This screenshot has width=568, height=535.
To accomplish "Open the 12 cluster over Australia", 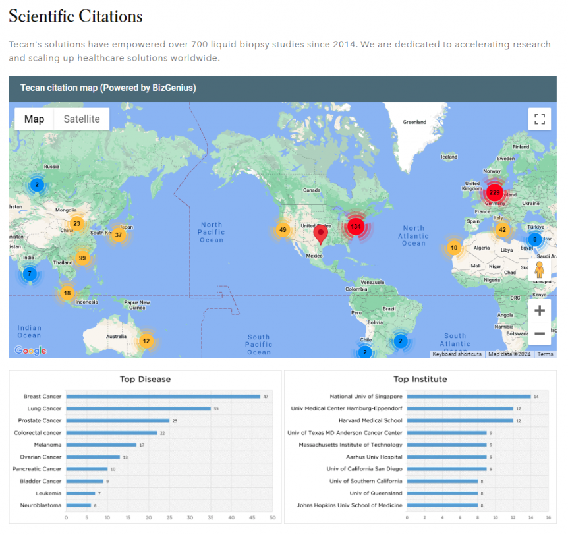I will click(146, 341).
